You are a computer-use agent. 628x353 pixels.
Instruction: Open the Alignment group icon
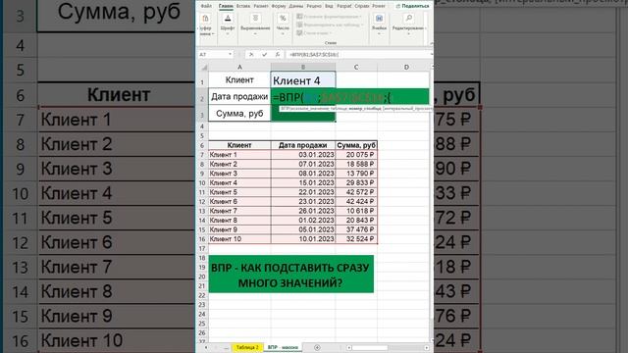[255, 19]
